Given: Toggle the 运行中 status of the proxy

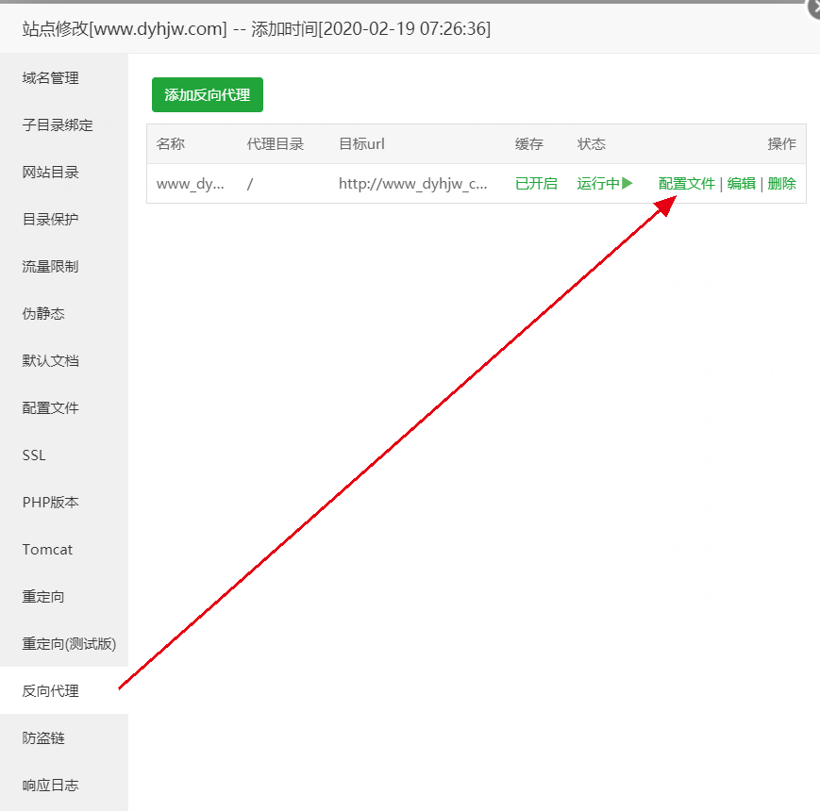Looking at the screenshot, I should [598, 183].
